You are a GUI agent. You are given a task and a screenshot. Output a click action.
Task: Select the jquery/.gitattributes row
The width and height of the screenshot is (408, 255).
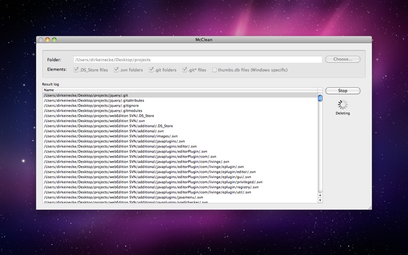point(180,100)
